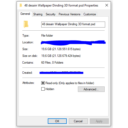Switch to the Sharing tab
The height and width of the screenshot is (128, 128).
click(38, 14)
